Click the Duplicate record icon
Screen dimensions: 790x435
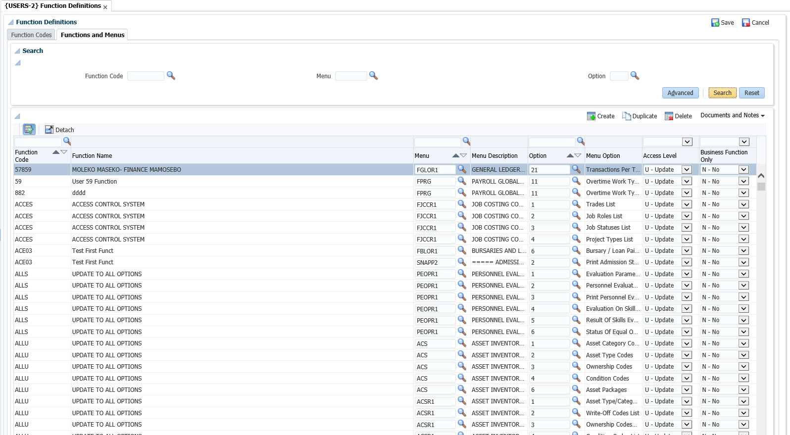[x=627, y=116]
